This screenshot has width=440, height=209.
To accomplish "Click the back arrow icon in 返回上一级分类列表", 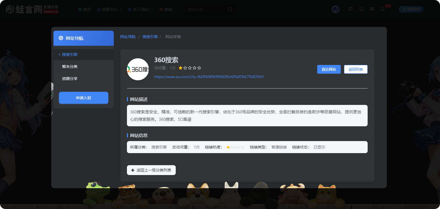I will [x=133, y=170].
